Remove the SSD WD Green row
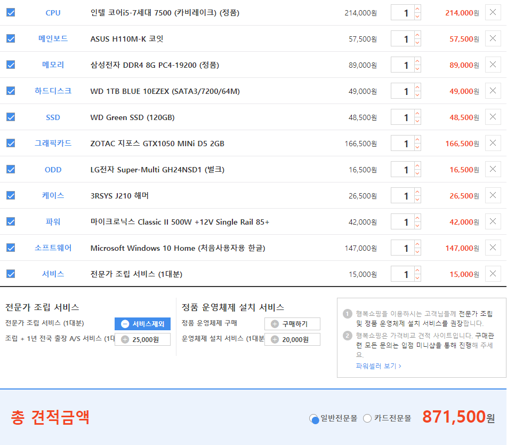The width and height of the screenshot is (507, 445). pos(493,117)
